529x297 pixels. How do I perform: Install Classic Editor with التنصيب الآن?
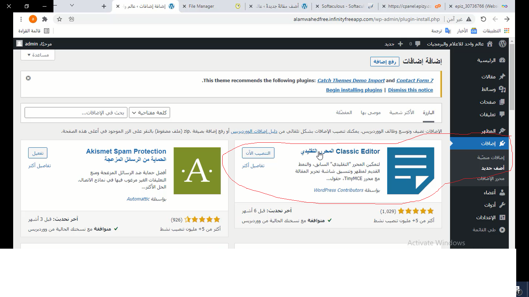point(258,153)
